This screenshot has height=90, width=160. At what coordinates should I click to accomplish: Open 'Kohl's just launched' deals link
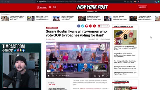(x=125, y=67)
